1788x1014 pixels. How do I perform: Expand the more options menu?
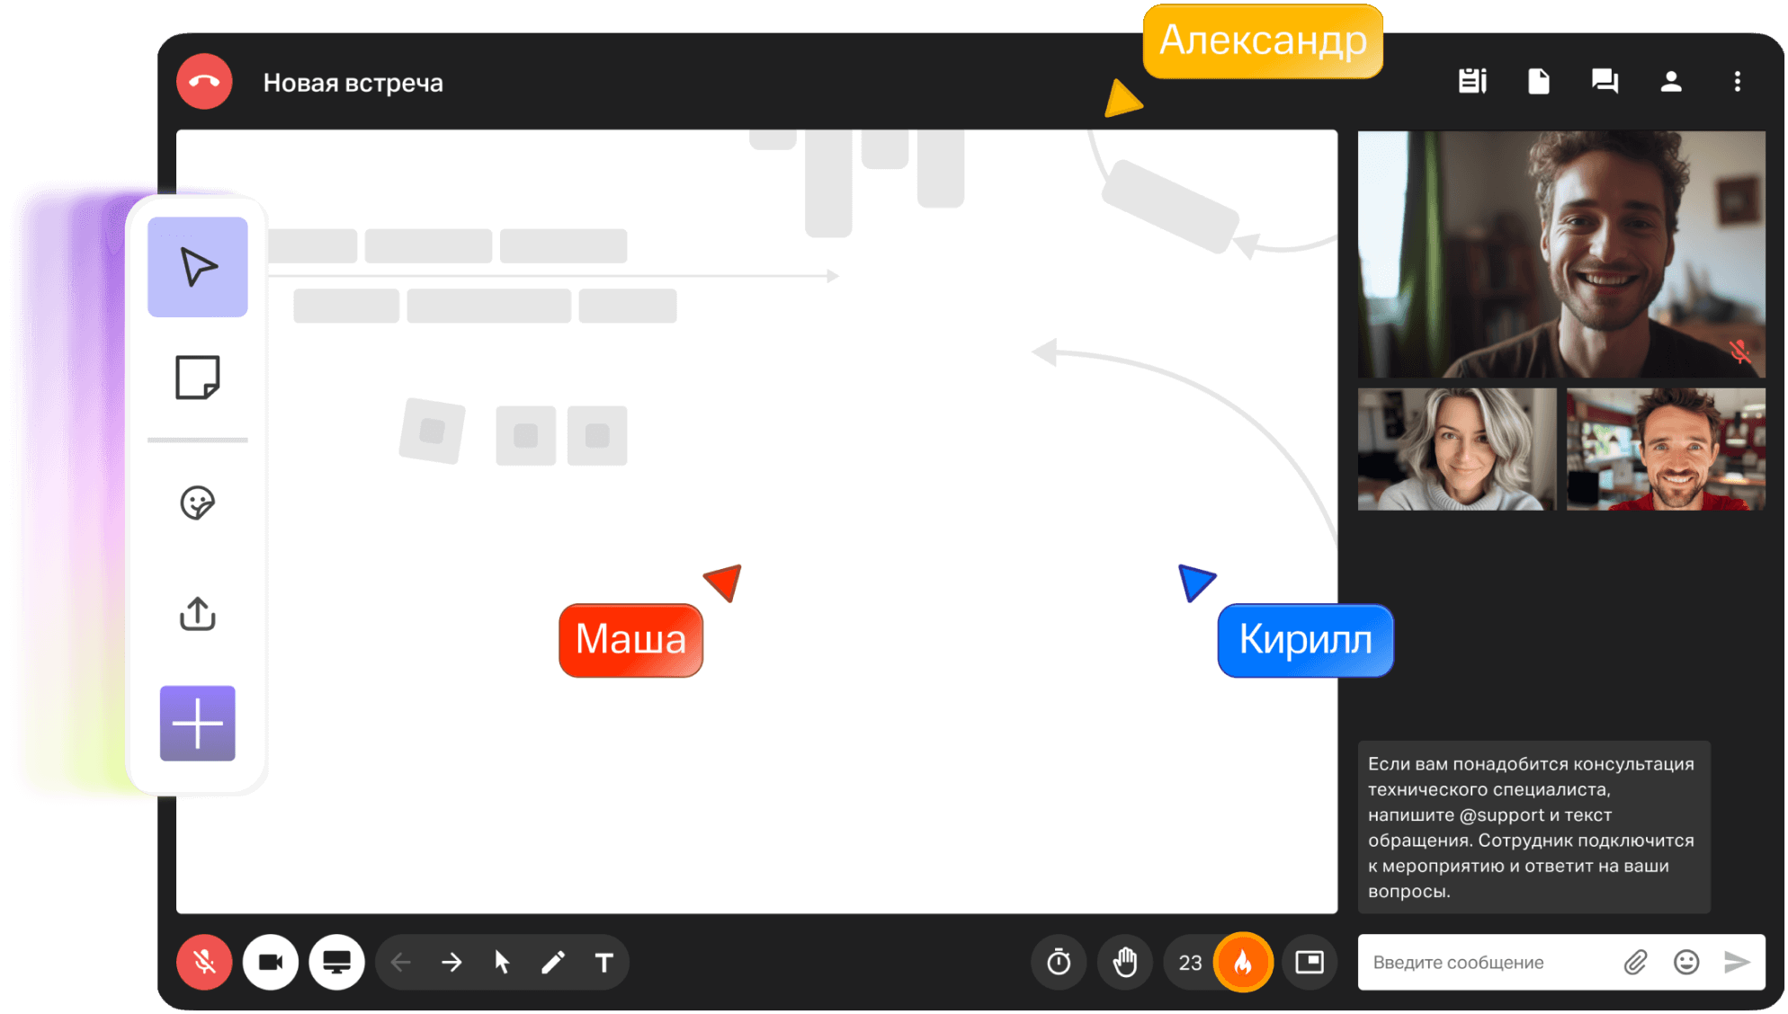(x=1737, y=81)
